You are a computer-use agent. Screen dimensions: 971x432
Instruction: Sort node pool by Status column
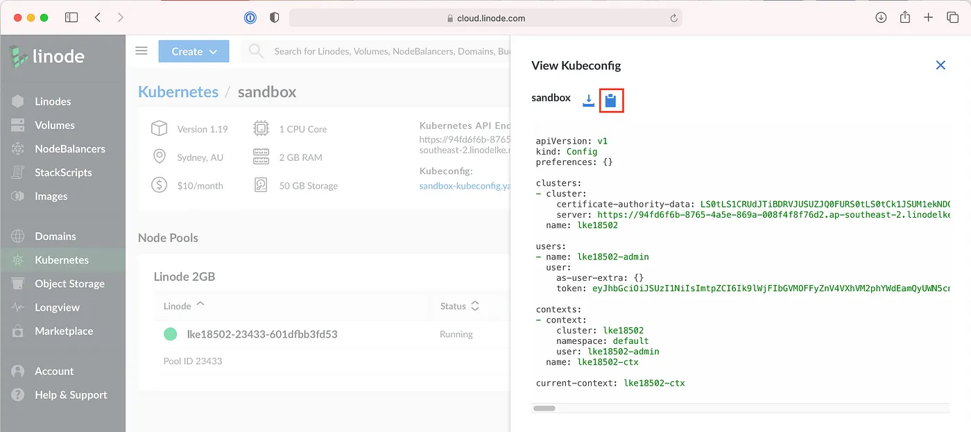point(459,306)
